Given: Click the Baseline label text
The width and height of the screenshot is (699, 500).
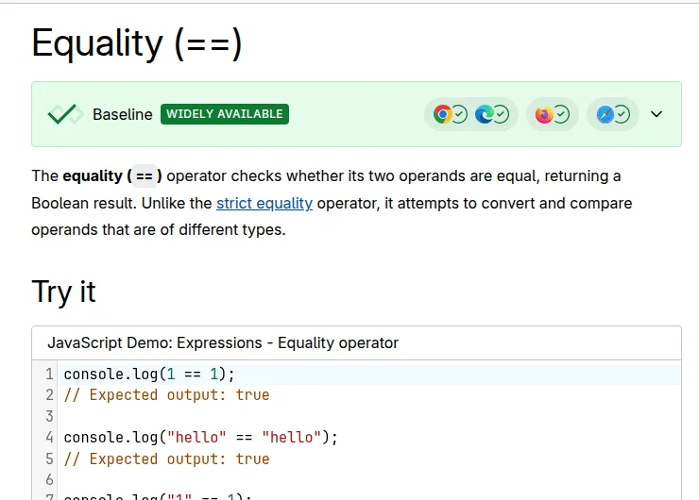Looking at the screenshot, I should pos(123,114).
